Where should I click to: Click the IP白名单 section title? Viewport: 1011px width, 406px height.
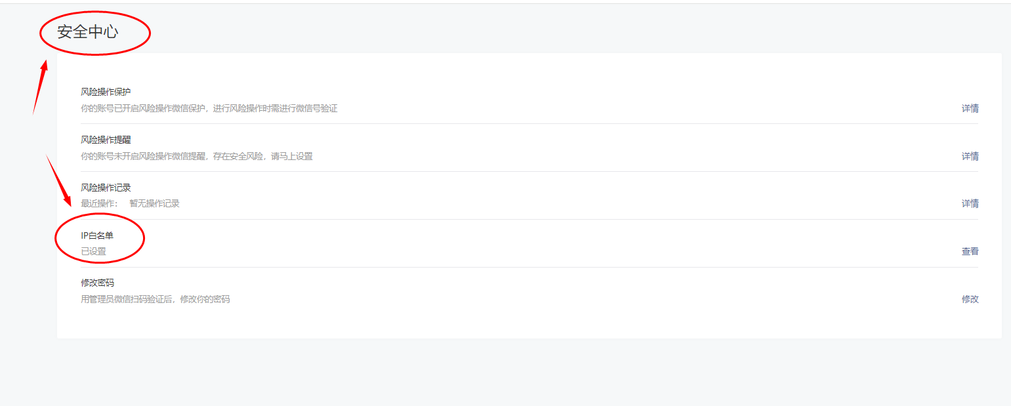point(97,235)
